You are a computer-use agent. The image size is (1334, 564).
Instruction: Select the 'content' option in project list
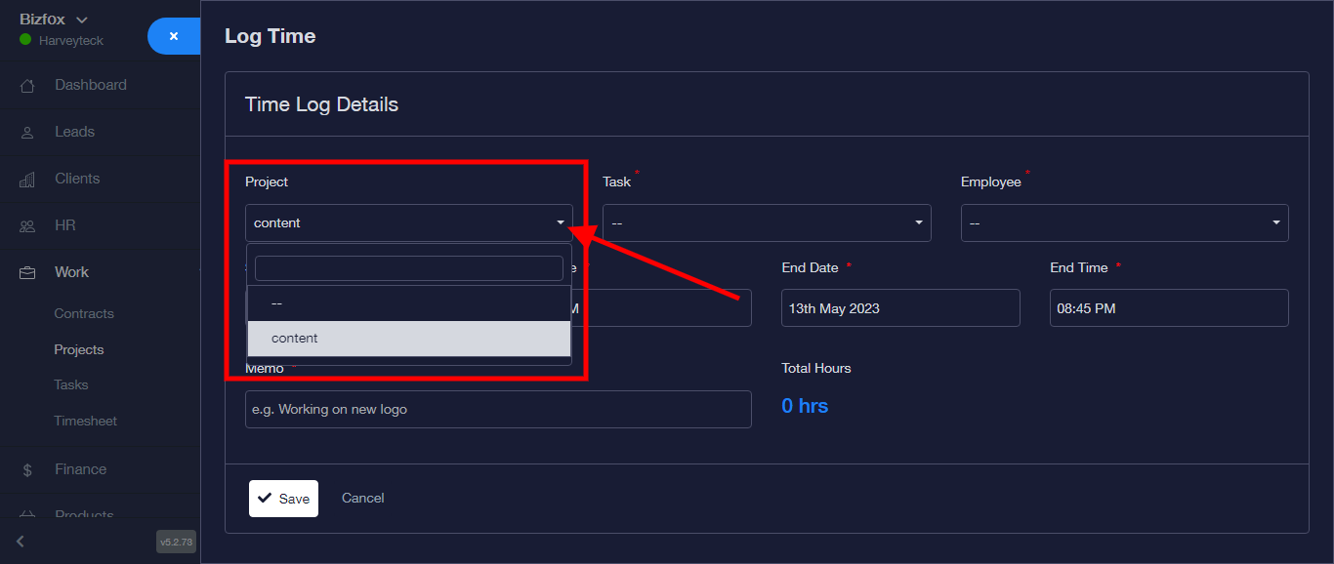coord(408,339)
